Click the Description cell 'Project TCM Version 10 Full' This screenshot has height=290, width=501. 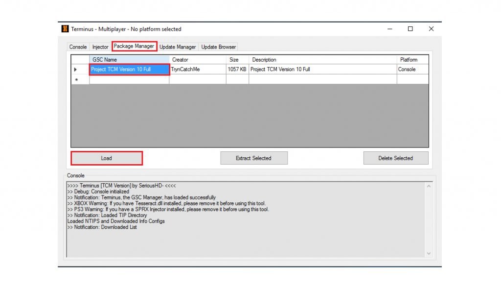coord(323,69)
